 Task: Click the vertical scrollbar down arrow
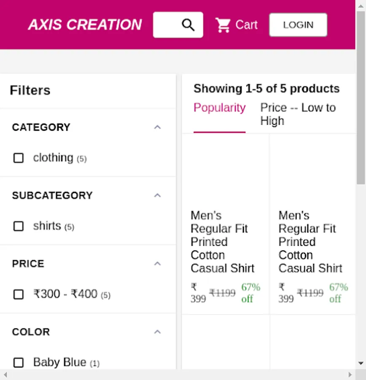tap(361, 363)
